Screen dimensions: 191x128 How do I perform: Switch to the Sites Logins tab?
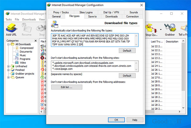coord(86,13)
